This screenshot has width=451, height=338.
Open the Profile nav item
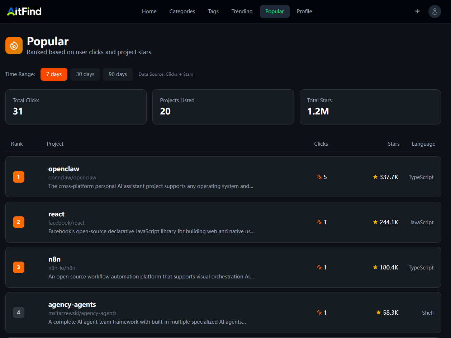click(304, 11)
